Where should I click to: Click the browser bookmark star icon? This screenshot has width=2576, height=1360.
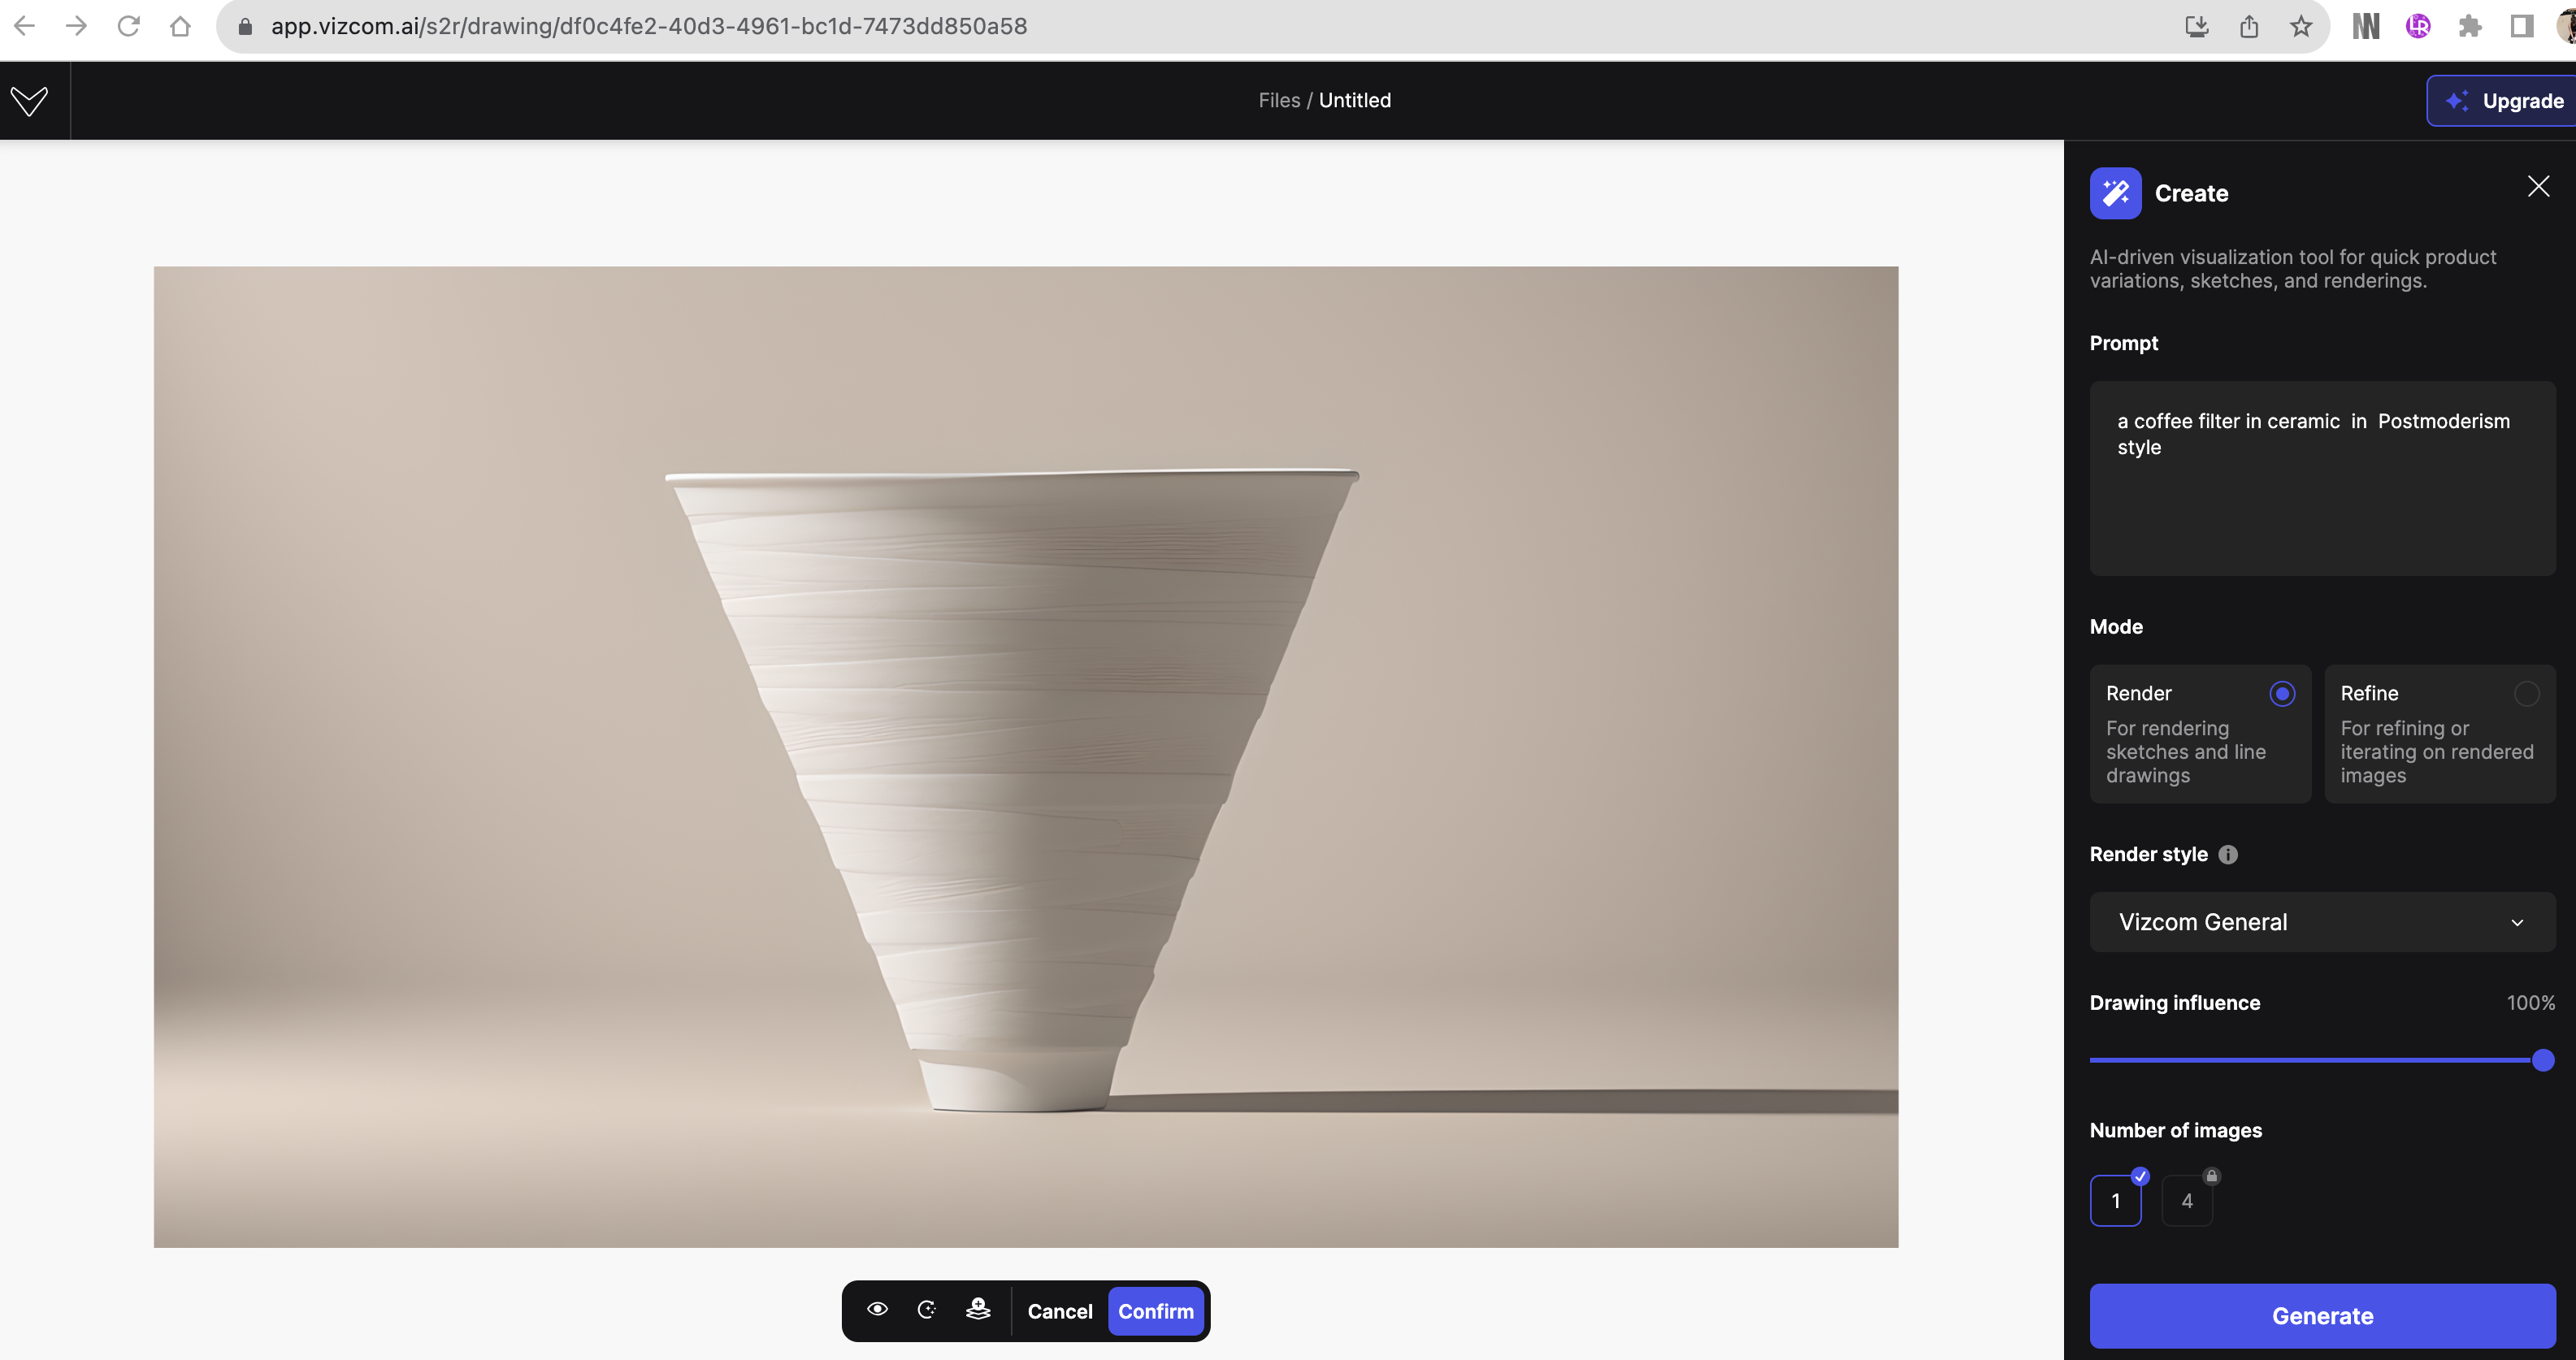tap(2301, 27)
